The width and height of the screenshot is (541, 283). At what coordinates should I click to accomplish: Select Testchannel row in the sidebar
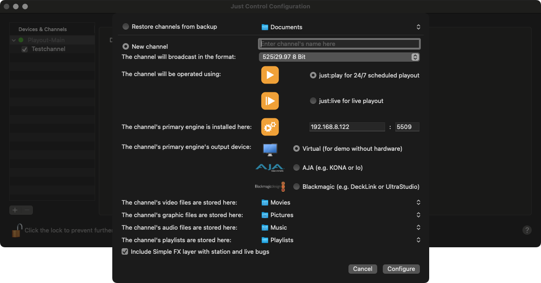pos(52,49)
